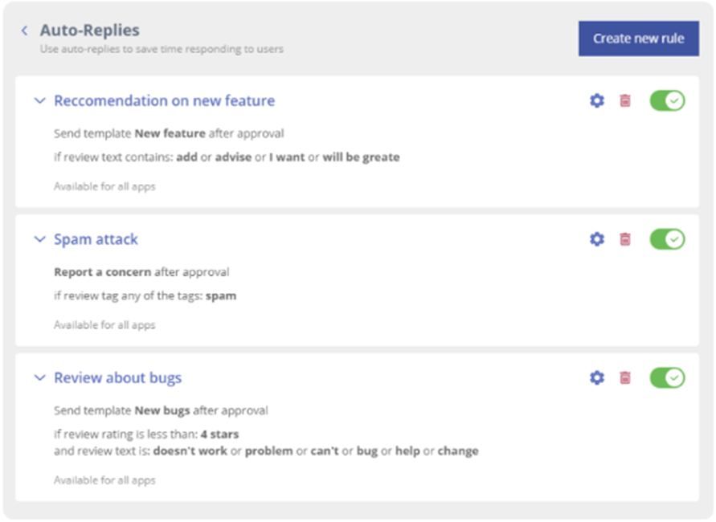Click the Create new rule button

click(638, 39)
